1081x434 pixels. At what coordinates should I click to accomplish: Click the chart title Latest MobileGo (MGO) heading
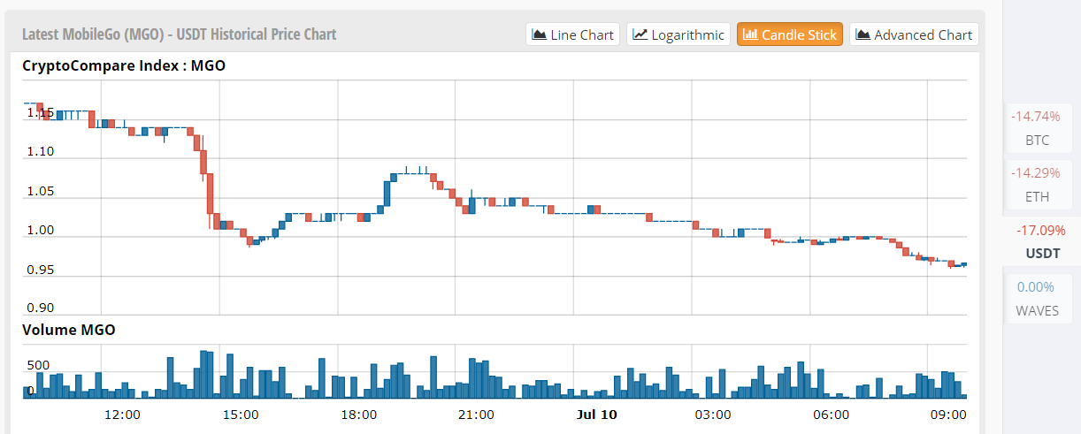(179, 34)
